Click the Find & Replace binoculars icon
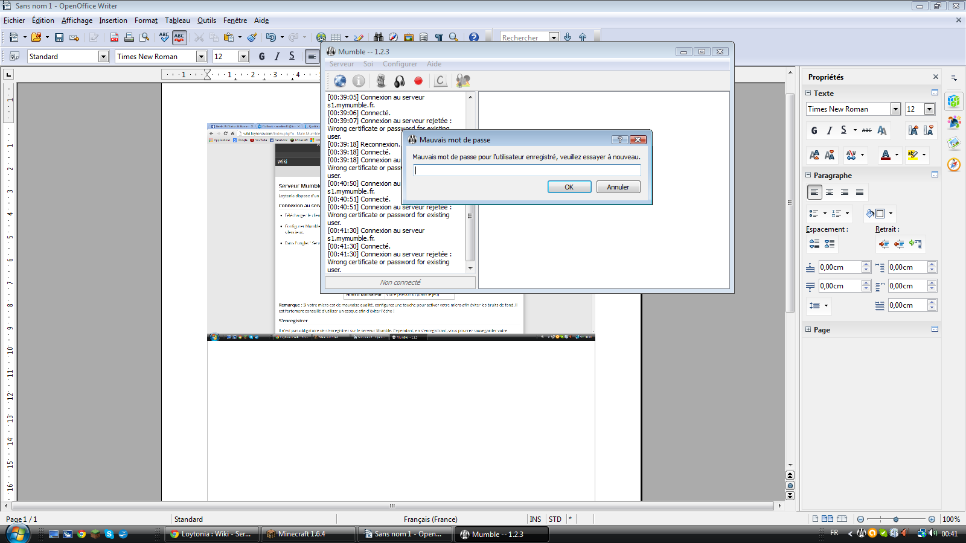 click(379, 37)
